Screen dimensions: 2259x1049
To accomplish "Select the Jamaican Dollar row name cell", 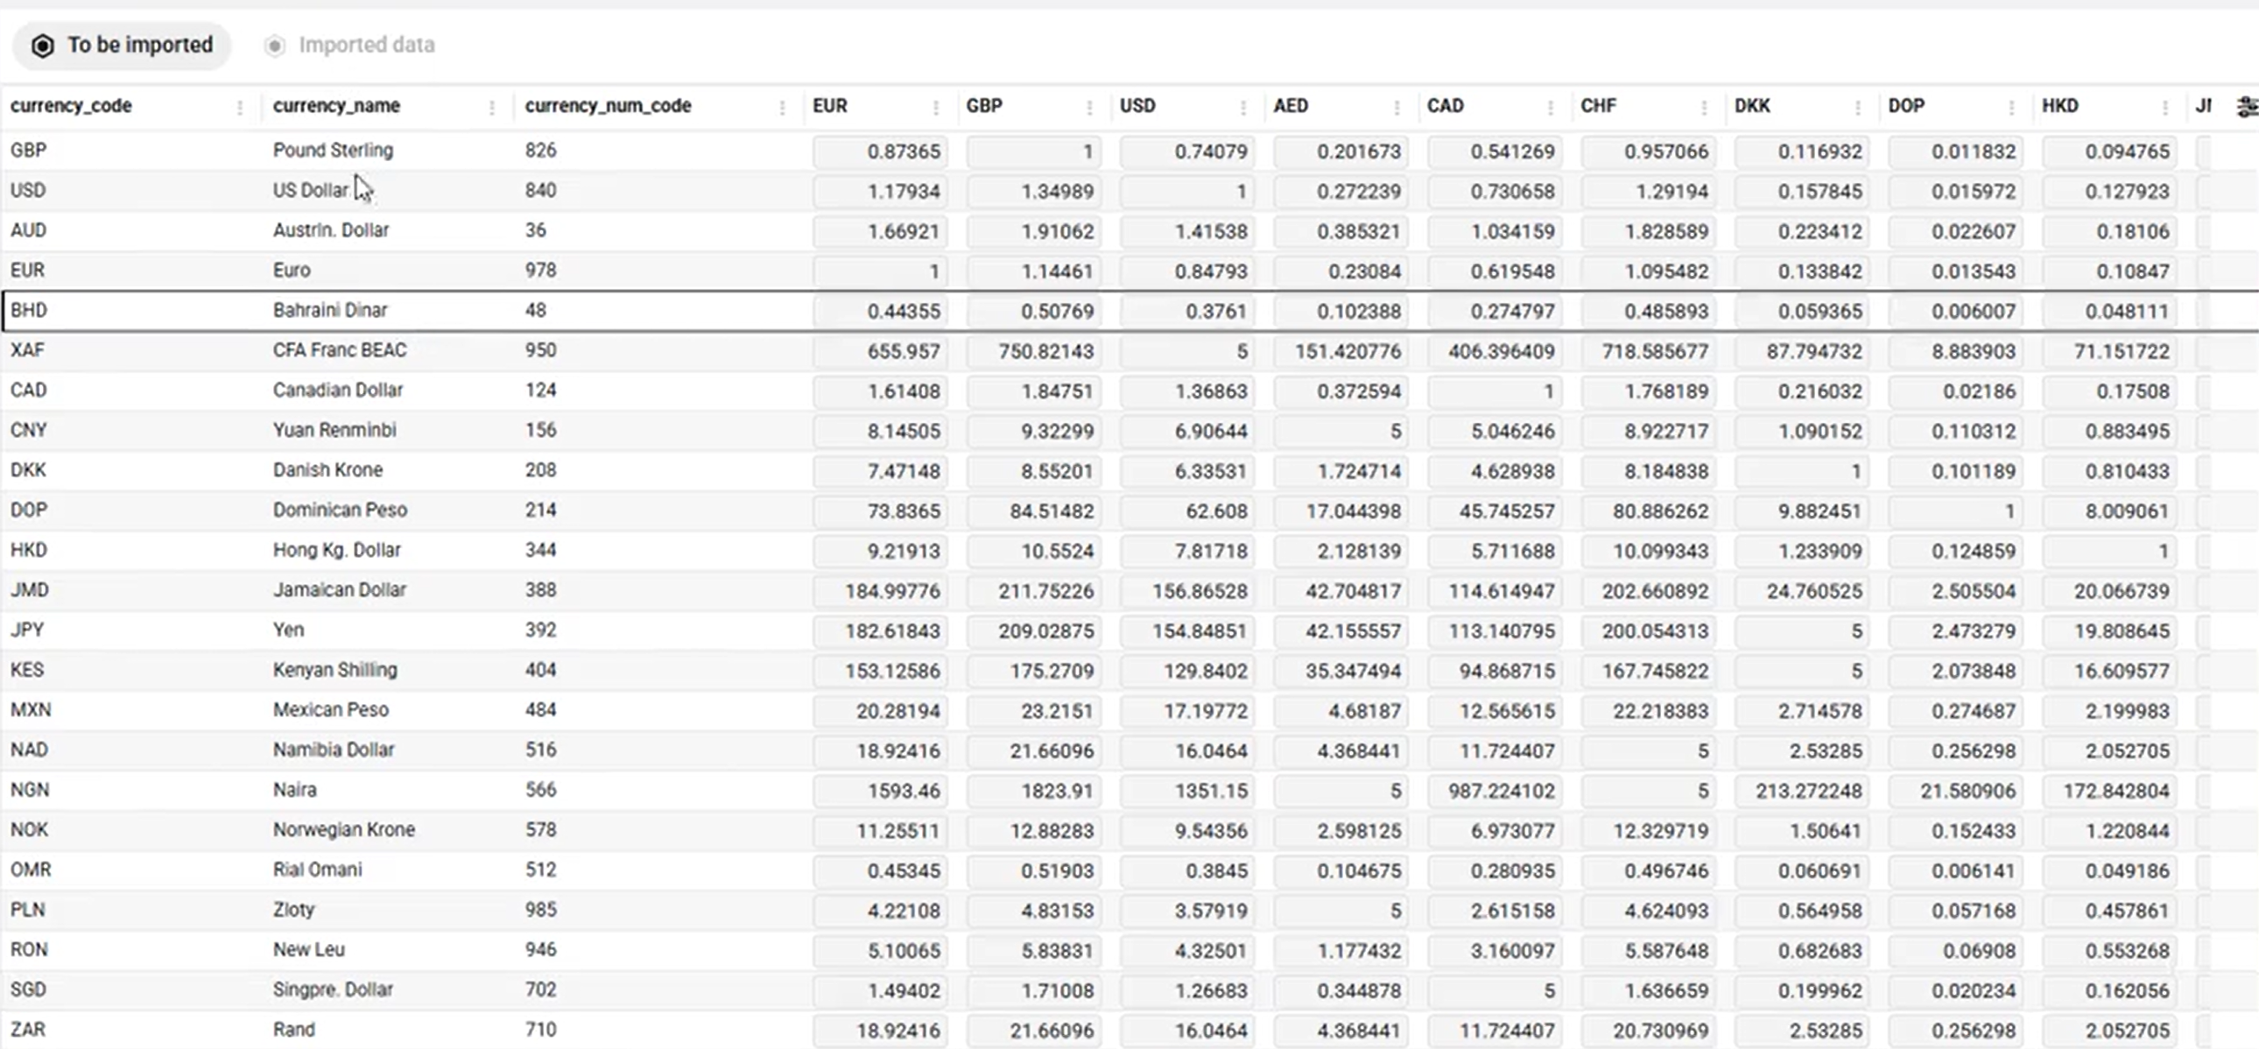I will click(x=340, y=590).
